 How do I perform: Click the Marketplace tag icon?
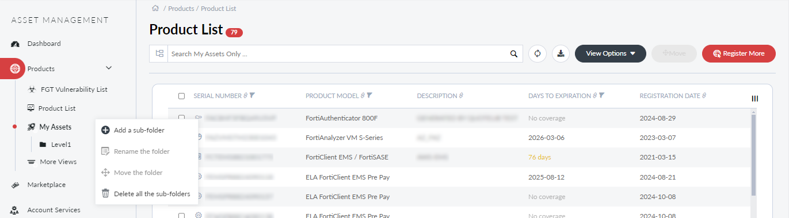pos(16,185)
